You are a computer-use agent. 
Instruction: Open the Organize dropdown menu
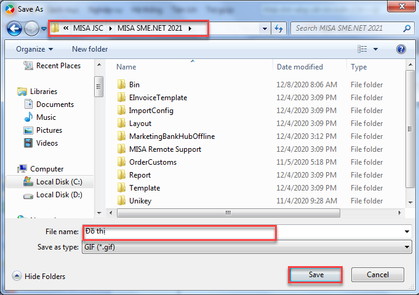click(x=34, y=49)
